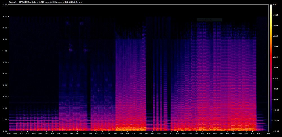The width and height of the screenshot is (282, 137).
Task: Click the '6:00' time axis label
Action: click(233, 134)
